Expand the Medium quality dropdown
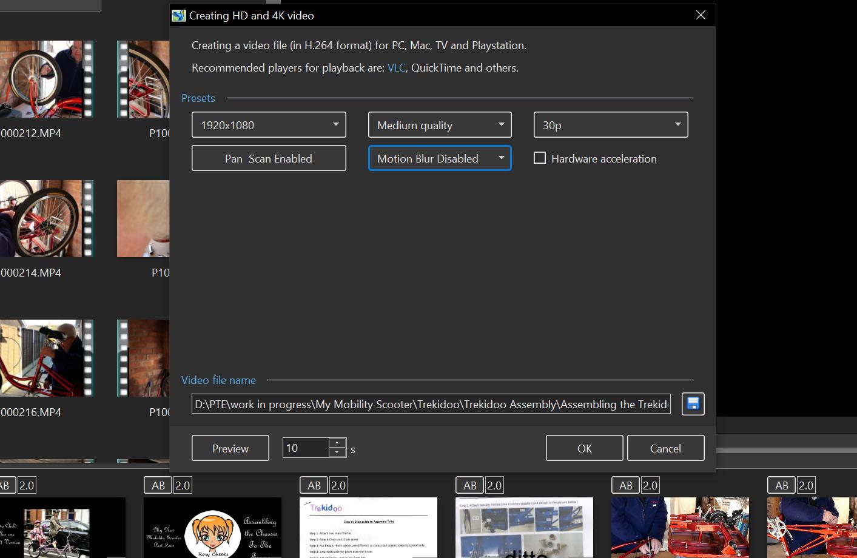Screen dimensions: 857x558 (440, 125)
